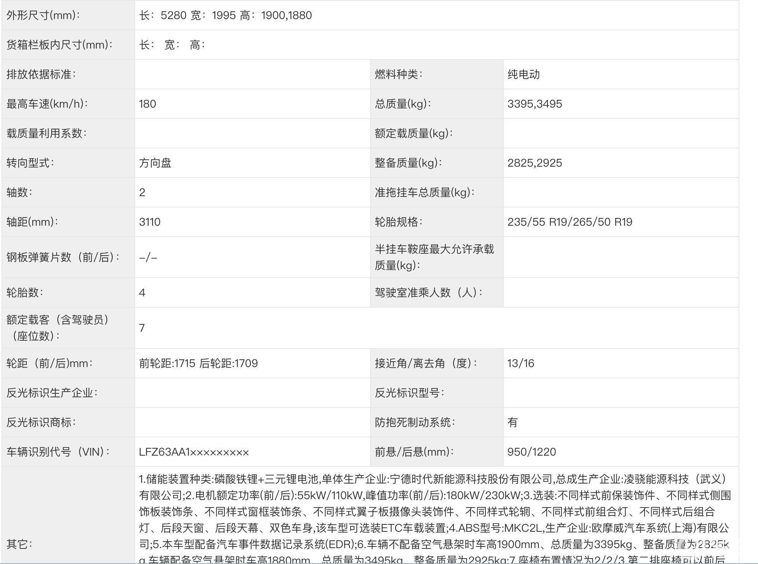Screen dimensions: 758x564
Task: Click the 最高车速 value 180
Action: tap(148, 104)
